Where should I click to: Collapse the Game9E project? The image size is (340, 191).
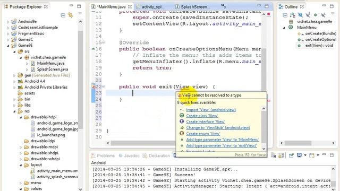coord(8,46)
